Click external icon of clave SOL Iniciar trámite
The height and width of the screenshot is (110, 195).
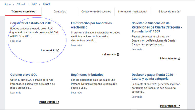[58, 102]
